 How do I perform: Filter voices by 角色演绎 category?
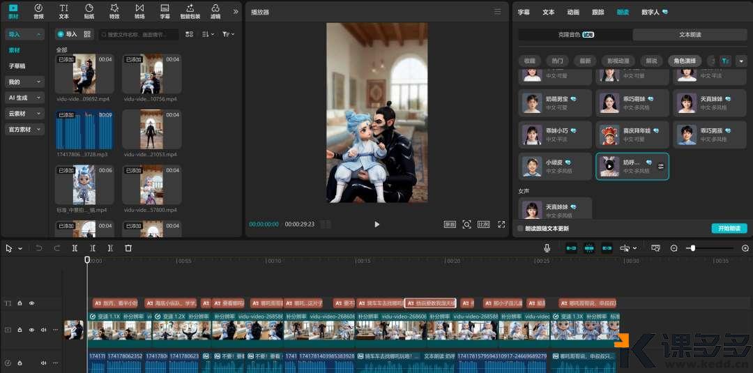pyautogui.click(x=685, y=61)
